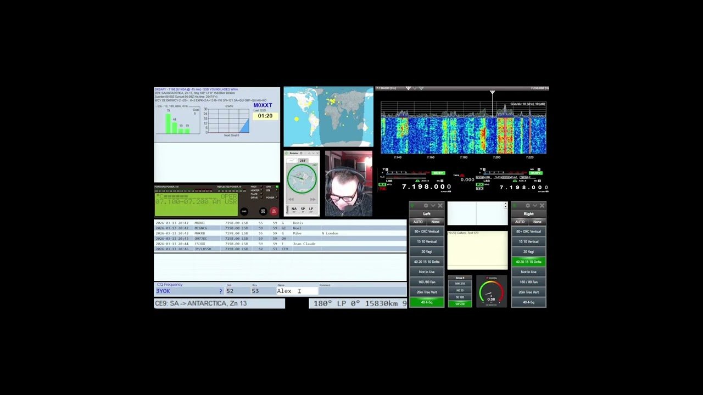Toggle AUTO mode in Left antenna panel
Screen dimensions: 703x395
(418, 222)
